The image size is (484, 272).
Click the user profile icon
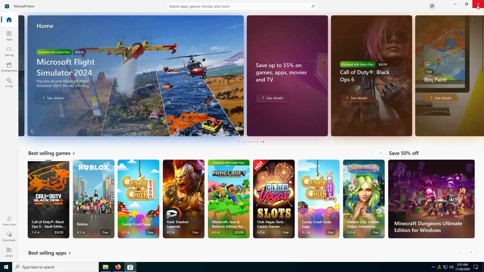[432, 6]
